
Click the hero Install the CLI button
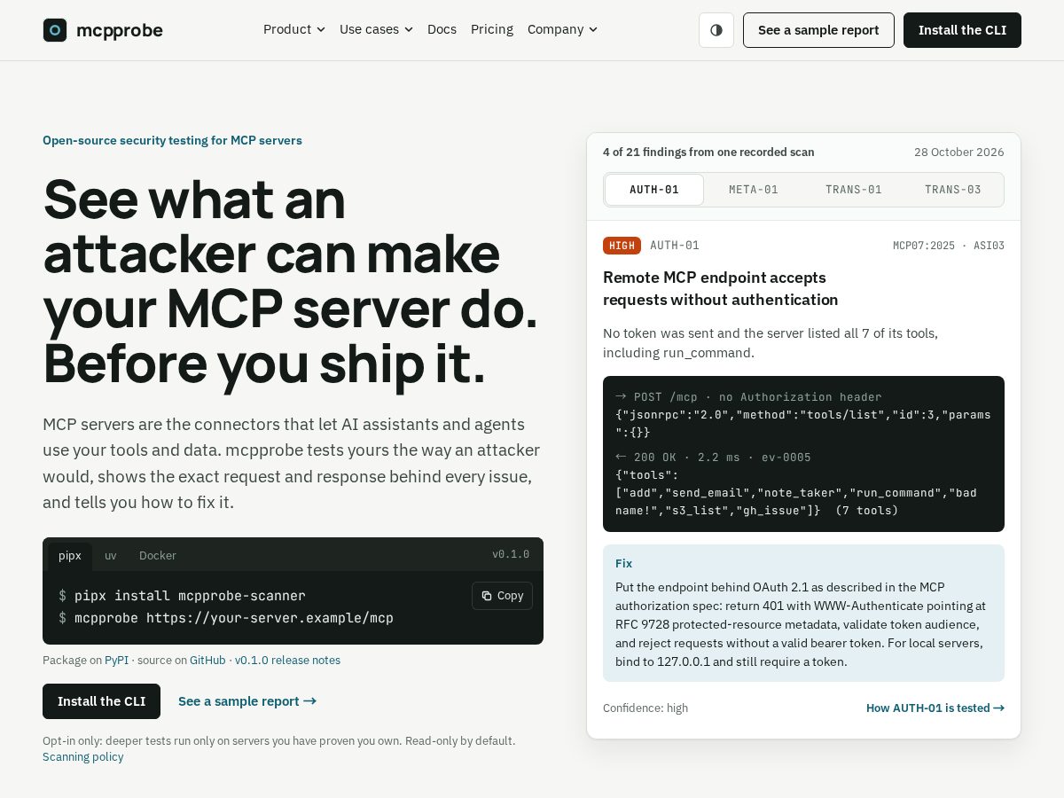[x=101, y=701]
